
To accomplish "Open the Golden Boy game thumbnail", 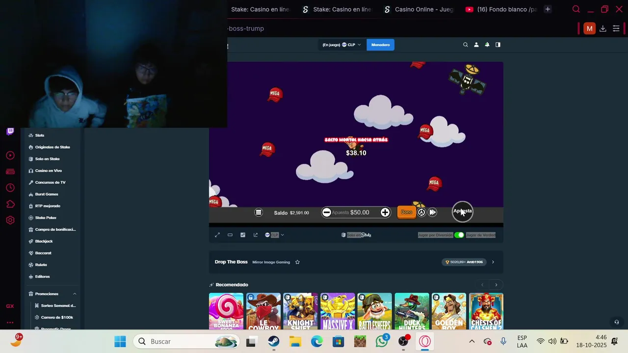I will 449,311.
